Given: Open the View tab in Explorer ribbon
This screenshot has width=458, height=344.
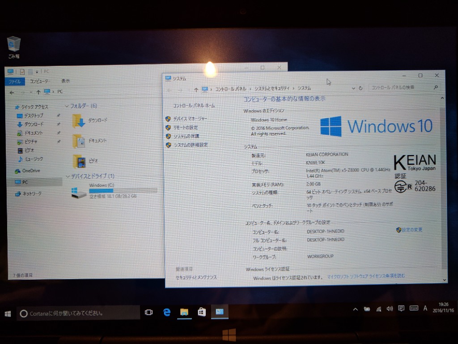Looking at the screenshot, I should point(65,81).
